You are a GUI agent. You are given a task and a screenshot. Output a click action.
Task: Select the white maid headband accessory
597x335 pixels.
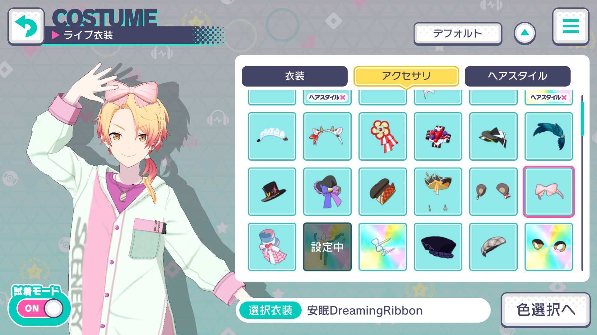pos(272,136)
